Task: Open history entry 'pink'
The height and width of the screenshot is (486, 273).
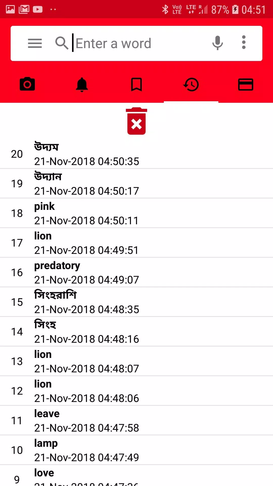Action: (136, 213)
